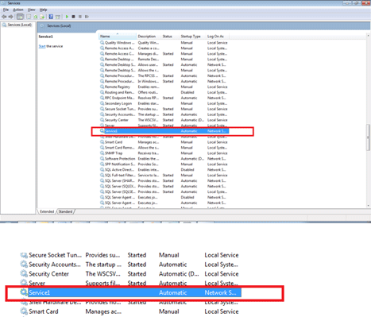Select the SQL Server (SQLEX... service row
Screen dimensions: 371x317
[x=164, y=186]
